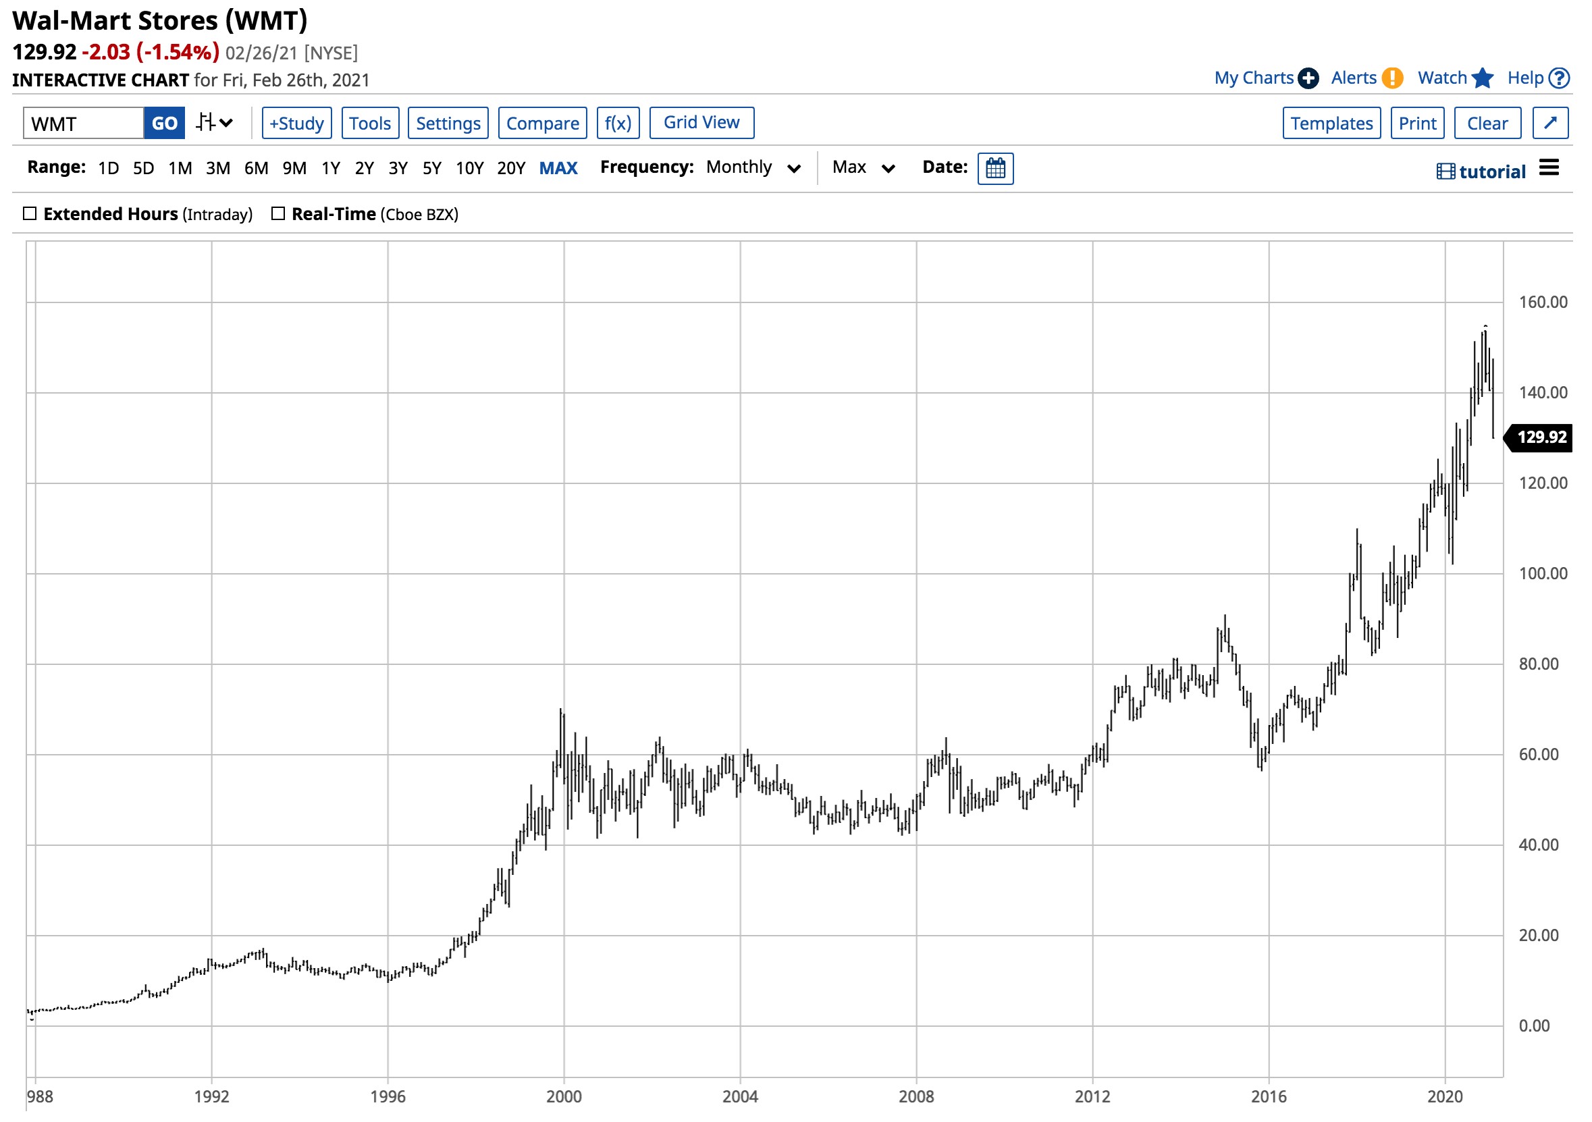Click the 160.00 price axis label
The height and width of the screenshot is (1122, 1592).
(1543, 302)
